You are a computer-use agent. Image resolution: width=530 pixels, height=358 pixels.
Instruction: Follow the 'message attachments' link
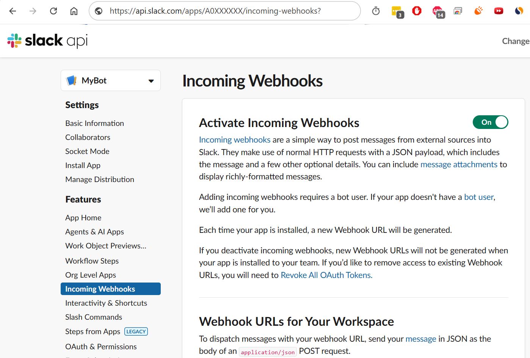pyautogui.click(x=459, y=165)
